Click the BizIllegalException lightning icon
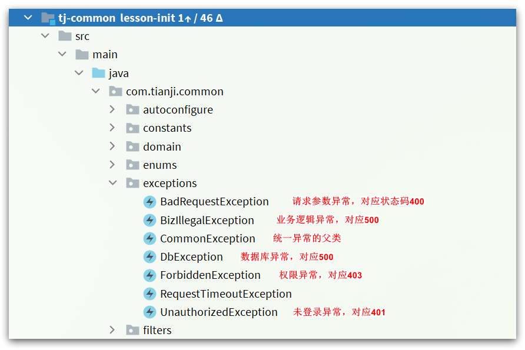This screenshot has height=350, width=525. (149, 220)
